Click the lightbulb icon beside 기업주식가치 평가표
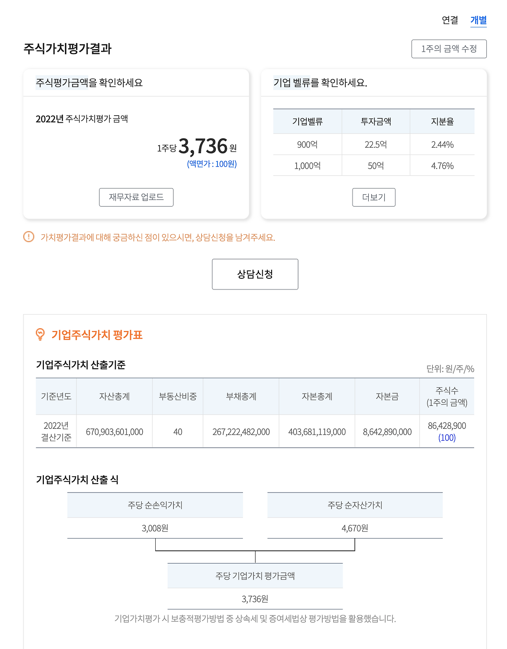The height and width of the screenshot is (649, 507). click(x=40, y=335)
